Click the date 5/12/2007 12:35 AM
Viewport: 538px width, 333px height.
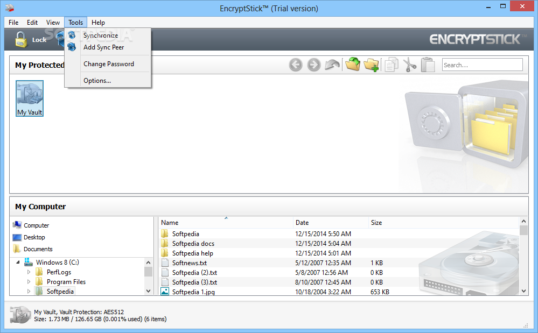323,263
